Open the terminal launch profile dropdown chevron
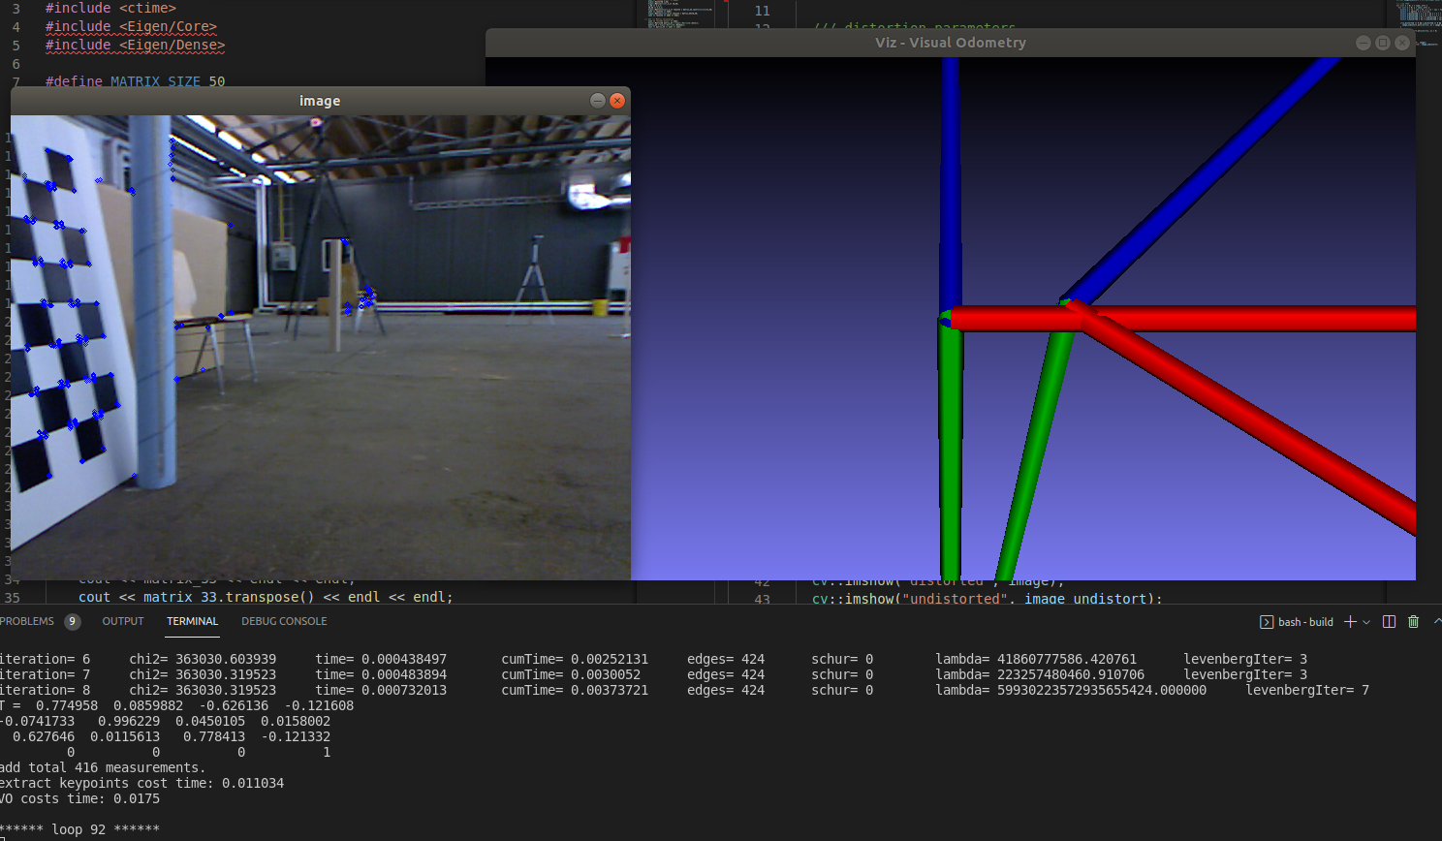The width and height of the screenshot is (1442, 841). click(x=1366, y=622)
